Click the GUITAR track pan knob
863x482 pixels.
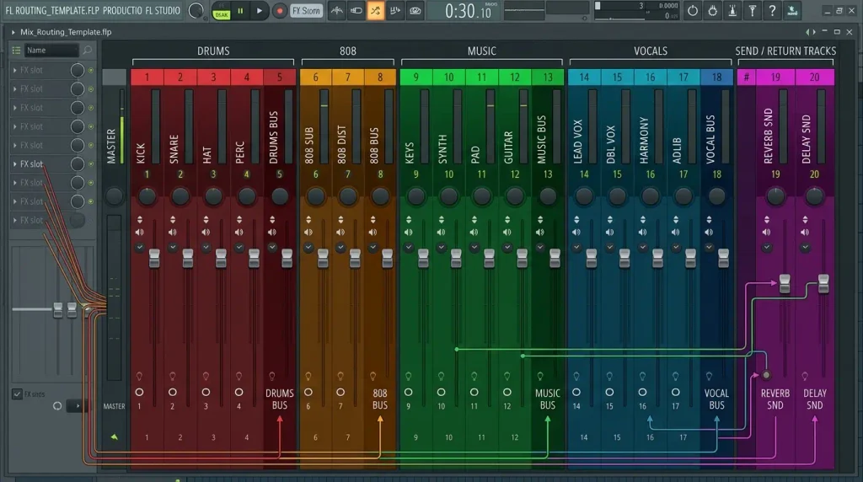click(x=515, y=195)
